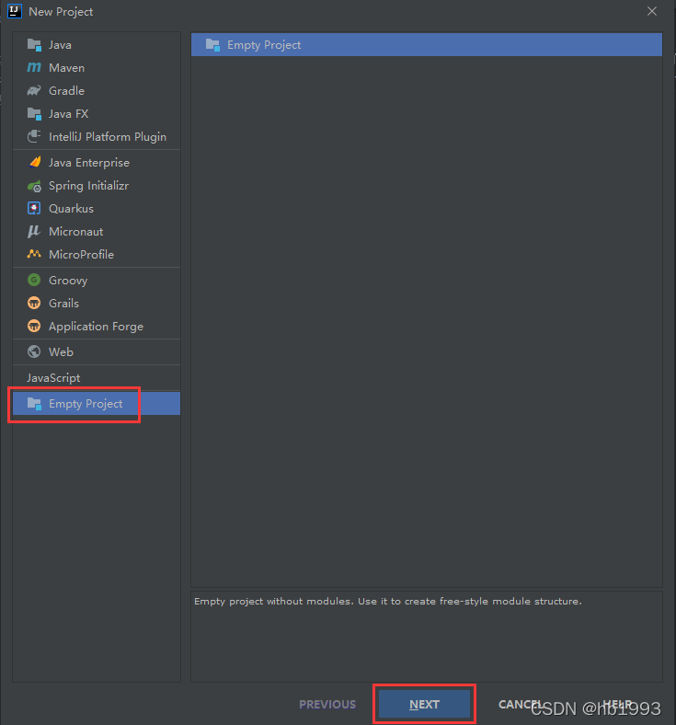The image size is (676, 725).
Task: Choose Java project type label
Action: click(x=60, y=45)
